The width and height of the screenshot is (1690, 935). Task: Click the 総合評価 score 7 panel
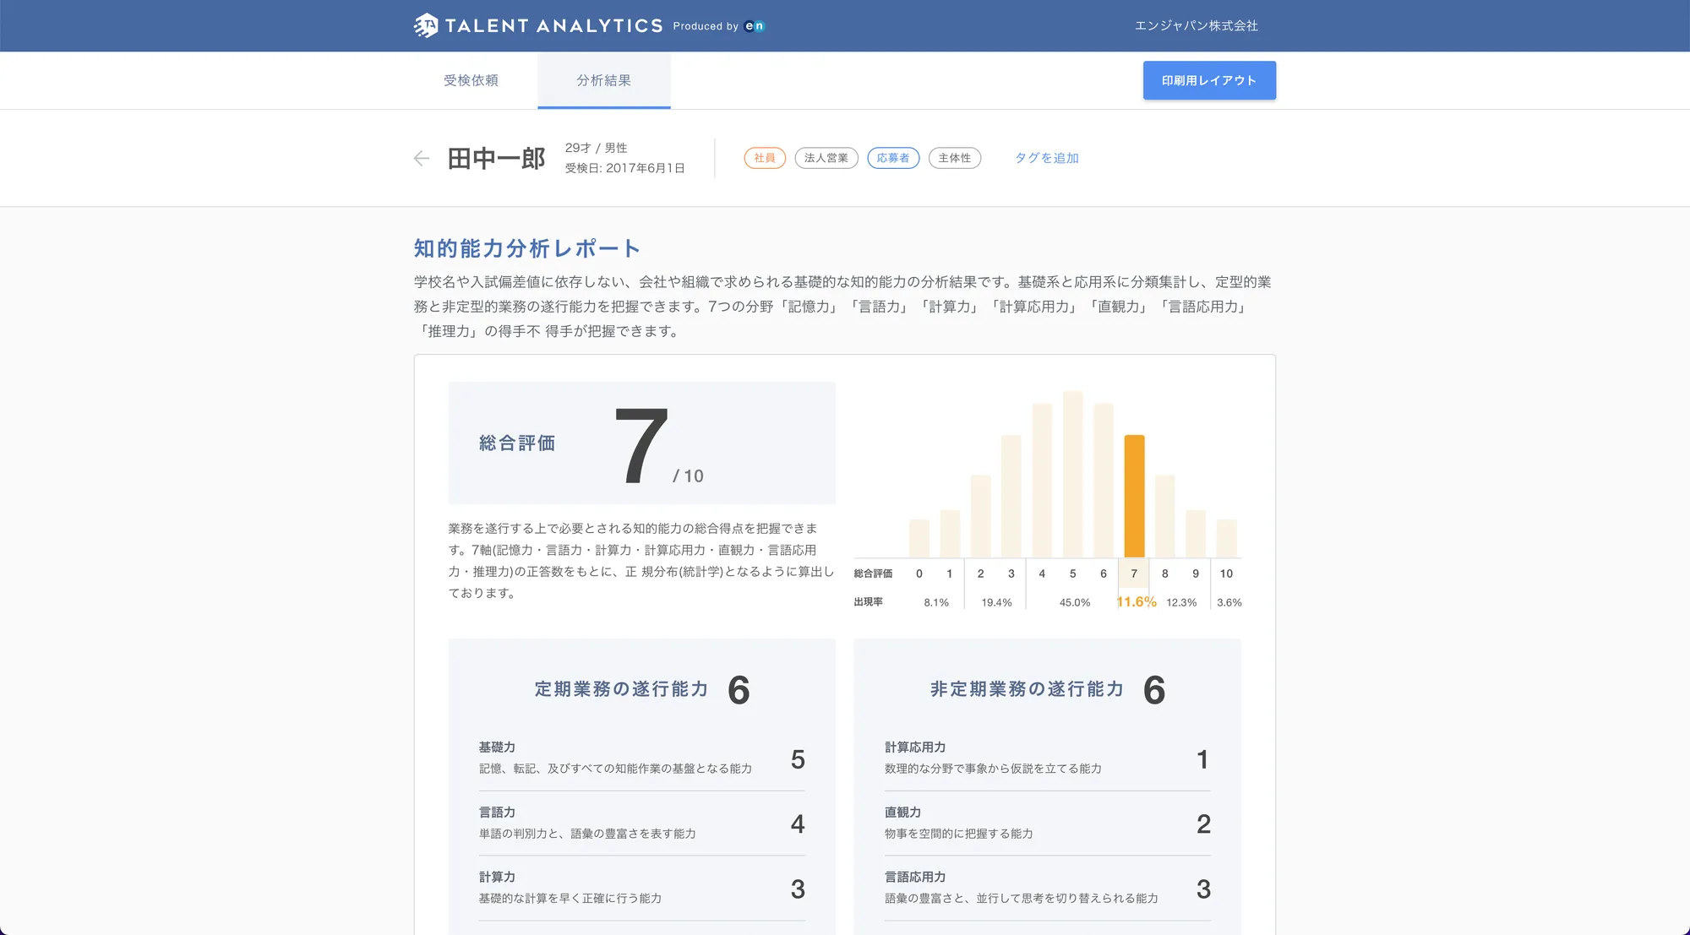point(641,443)
